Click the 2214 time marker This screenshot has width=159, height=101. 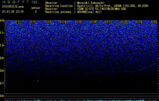coord(63,22)
